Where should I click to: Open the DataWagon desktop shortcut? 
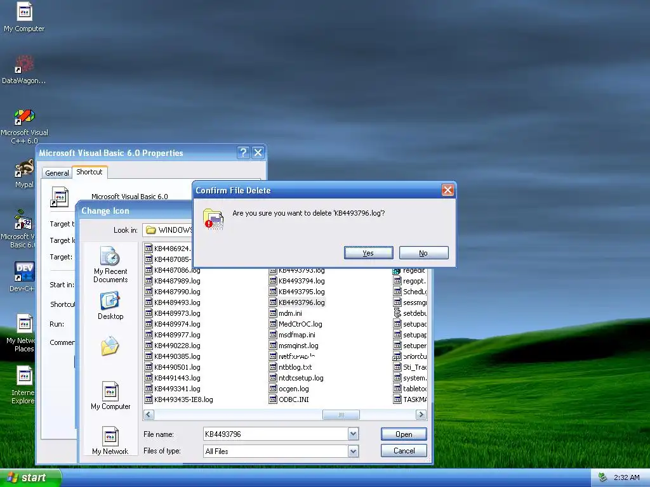pyautogui.click(x=24, y=70)
